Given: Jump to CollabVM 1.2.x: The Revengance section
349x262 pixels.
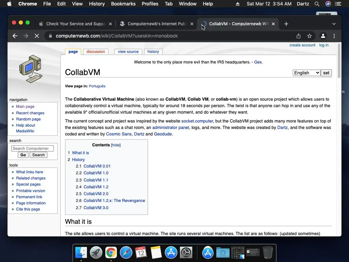Looking at the screenshot, I should 114,201.
